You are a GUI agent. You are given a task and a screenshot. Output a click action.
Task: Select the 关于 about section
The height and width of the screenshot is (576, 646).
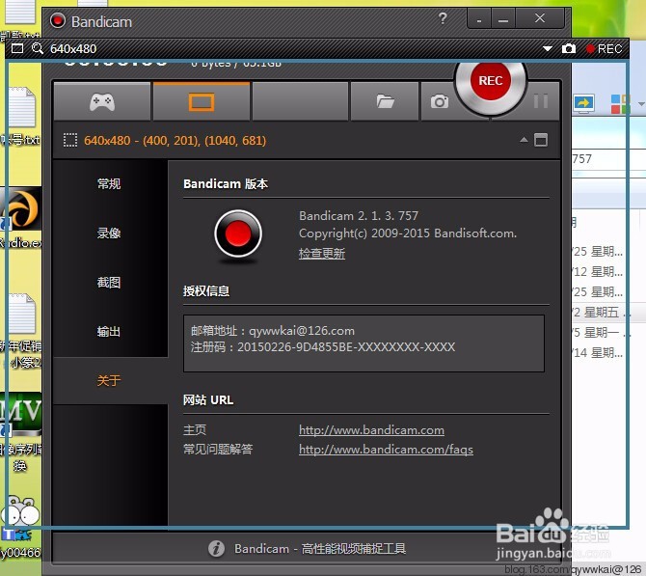tap(109, 380)
